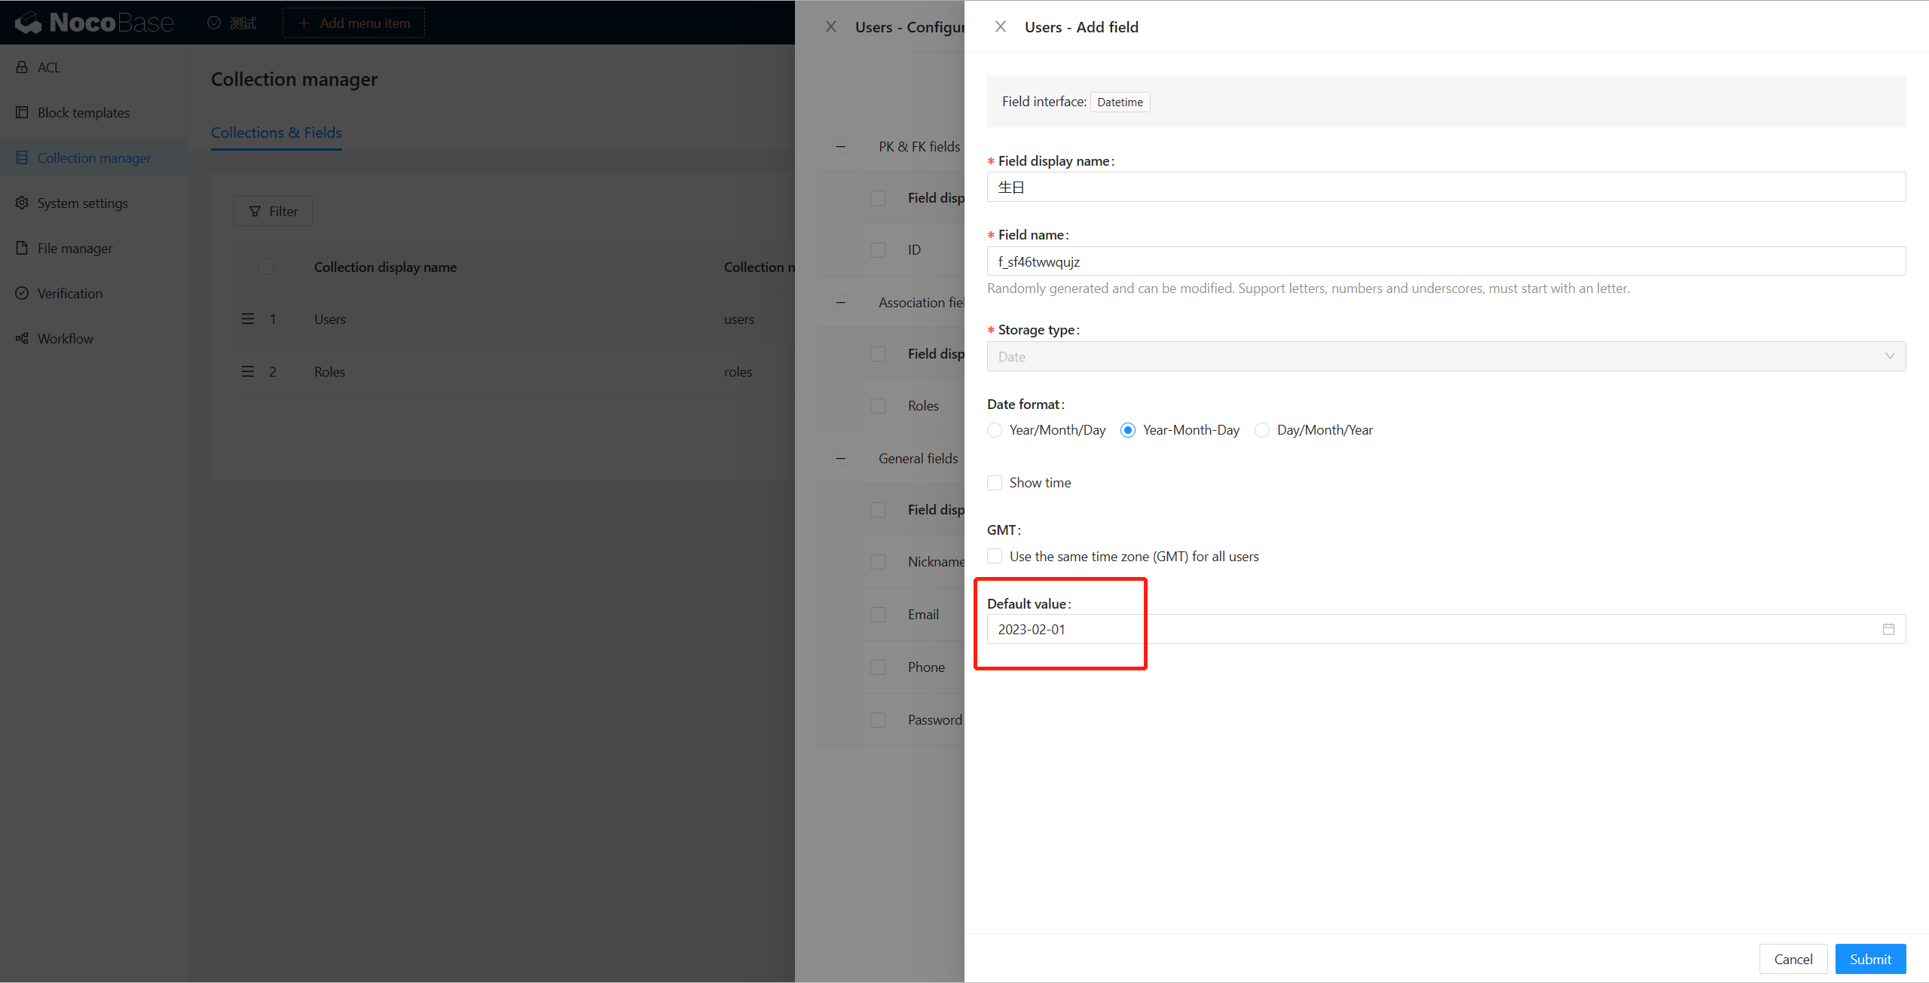Switch to Collections & Fields tab
The image size is (1929, 983).
277,133
